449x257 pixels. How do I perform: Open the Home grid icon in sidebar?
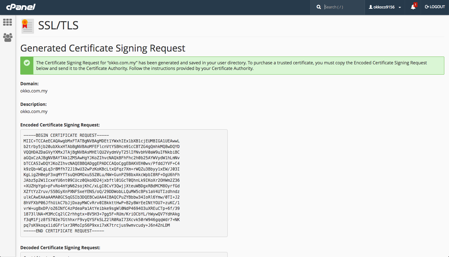point(7,22)
